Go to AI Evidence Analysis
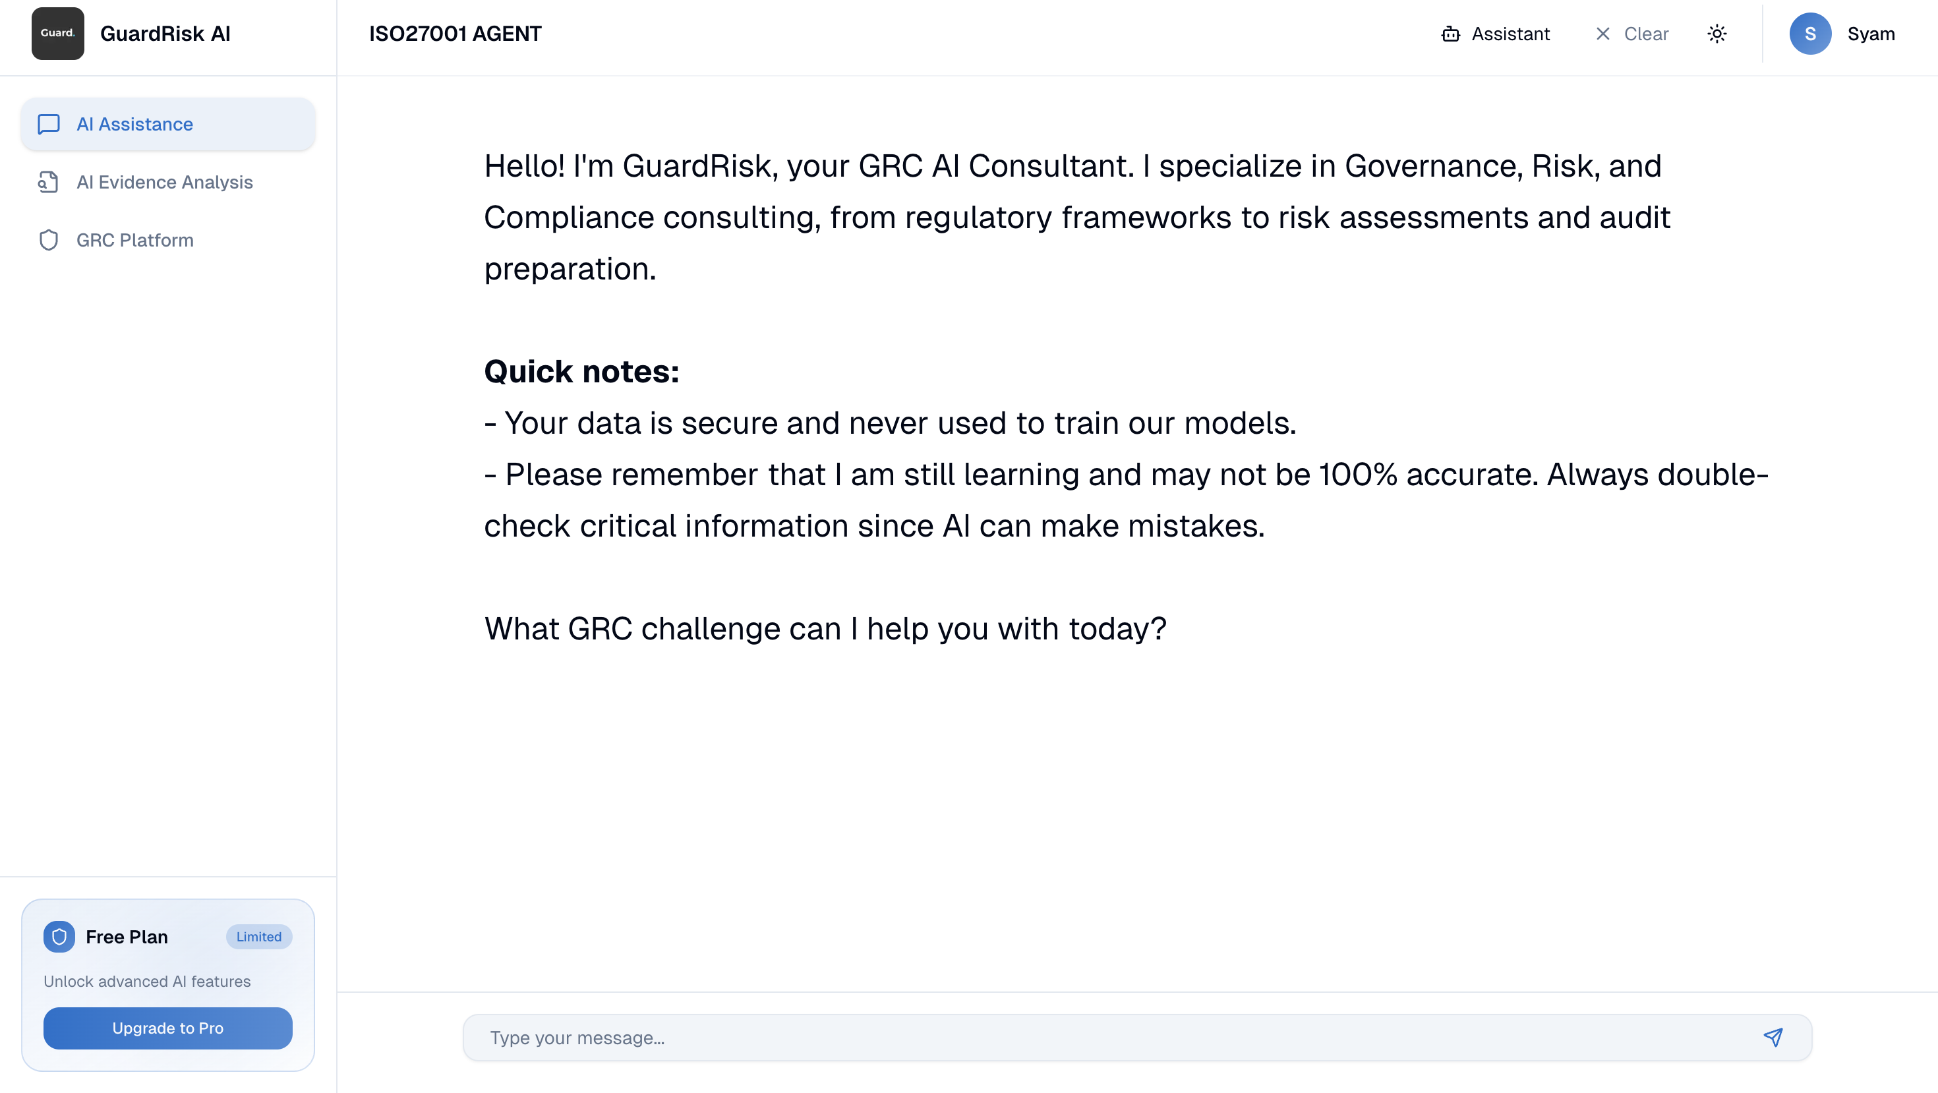 (164, 182)
